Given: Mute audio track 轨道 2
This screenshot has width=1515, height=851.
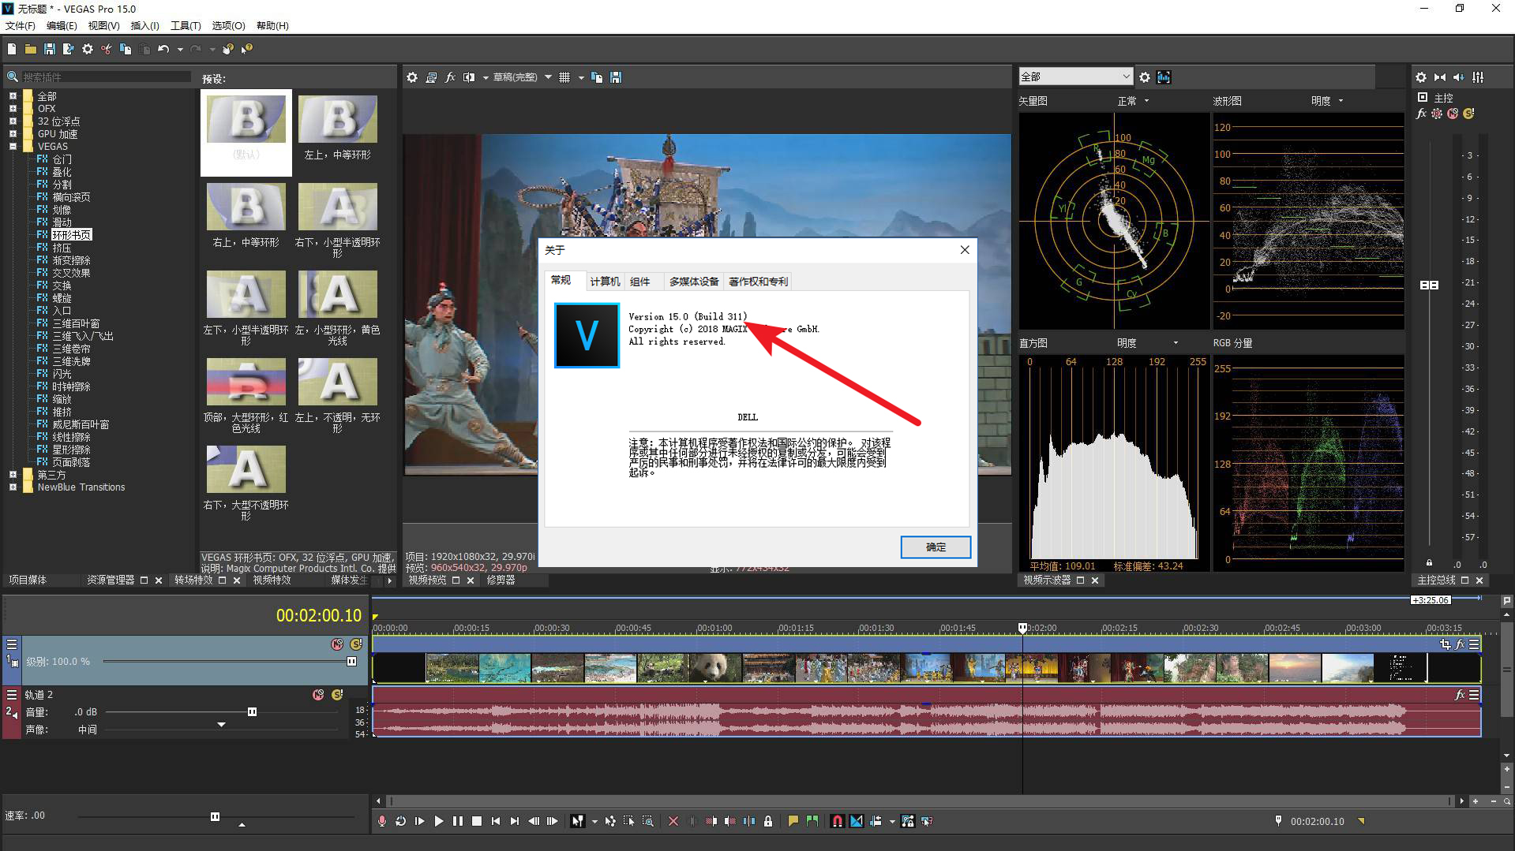Looking at the screenshot, I should [x=318, y=695].
